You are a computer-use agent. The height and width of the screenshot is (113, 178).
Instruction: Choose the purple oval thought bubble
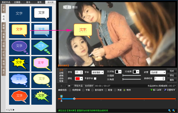(19, 47)
